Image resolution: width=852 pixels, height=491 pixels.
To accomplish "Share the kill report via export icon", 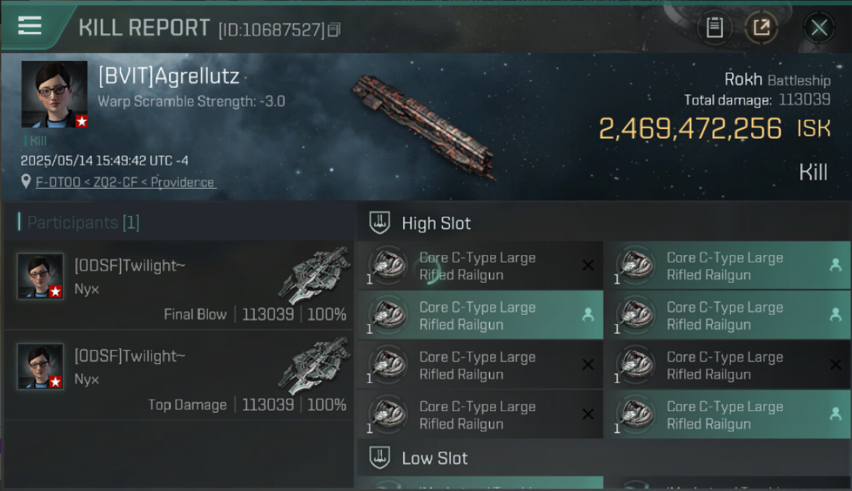I will (761, 27).
